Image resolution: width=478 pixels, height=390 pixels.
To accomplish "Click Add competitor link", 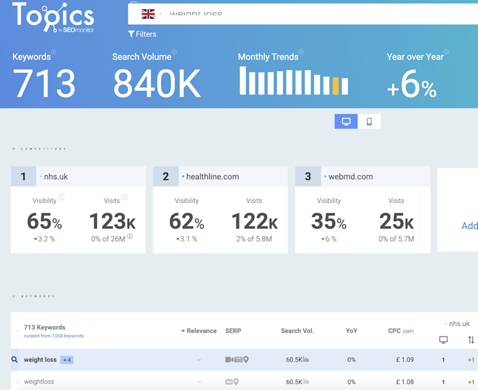I will coord(470,226).
